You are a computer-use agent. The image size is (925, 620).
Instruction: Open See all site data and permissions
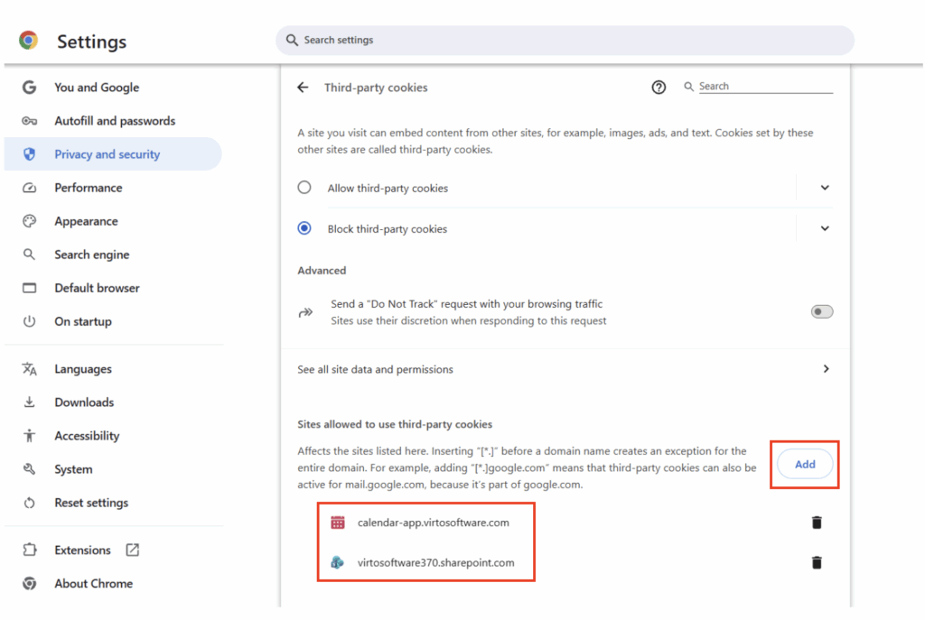[565, 369]
